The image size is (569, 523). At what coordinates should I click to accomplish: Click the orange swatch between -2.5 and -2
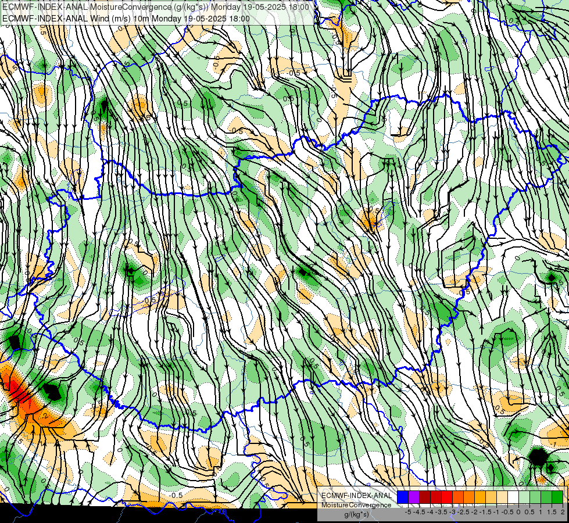(x=469, y=497)
